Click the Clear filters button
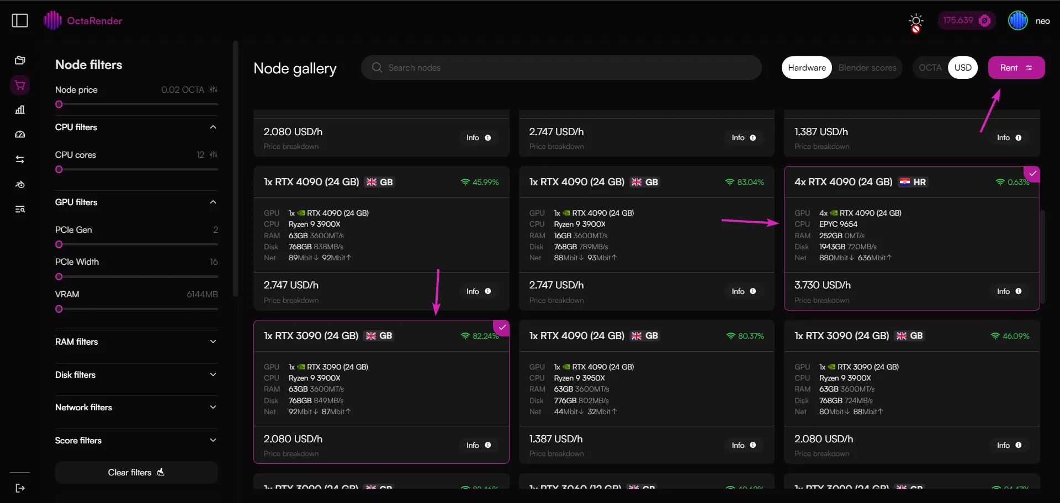1060x503 pixels. pos(136,473)
